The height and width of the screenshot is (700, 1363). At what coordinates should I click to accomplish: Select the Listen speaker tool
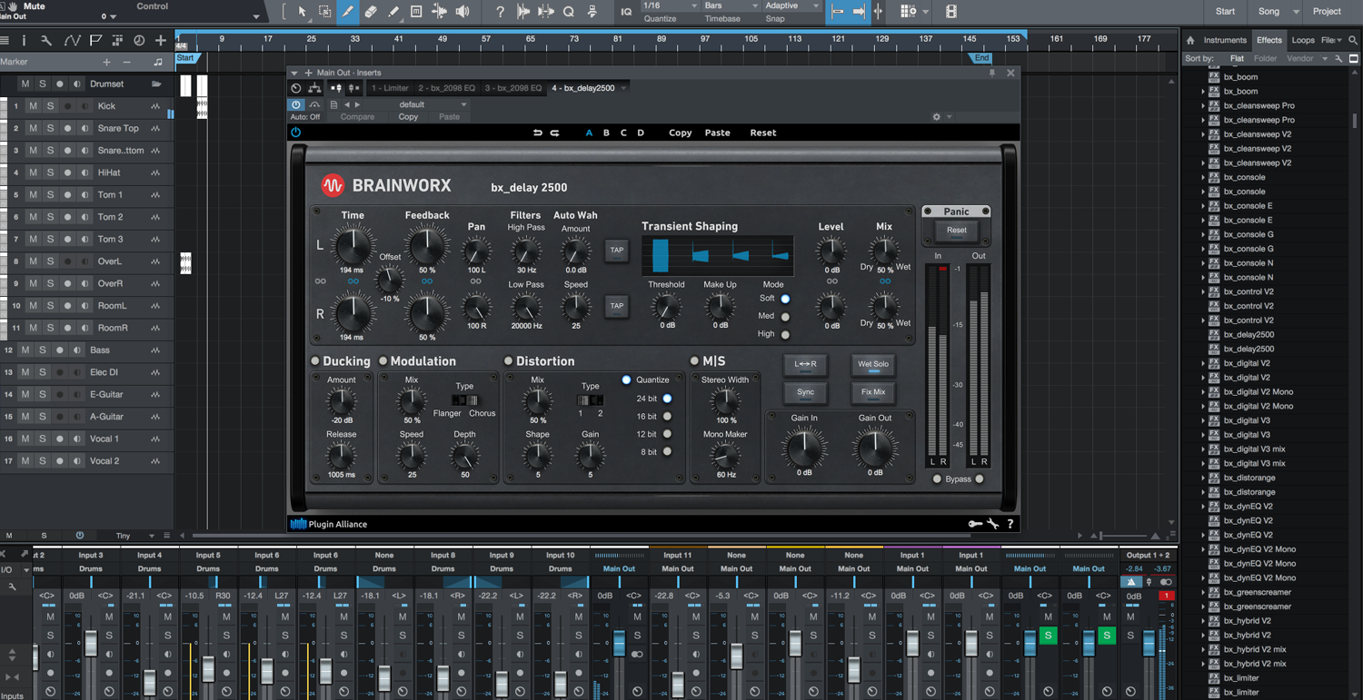tap(463, 12)
